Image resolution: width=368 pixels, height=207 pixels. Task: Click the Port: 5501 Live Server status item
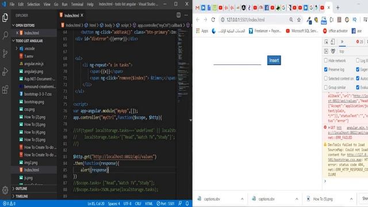pos(166,204)
